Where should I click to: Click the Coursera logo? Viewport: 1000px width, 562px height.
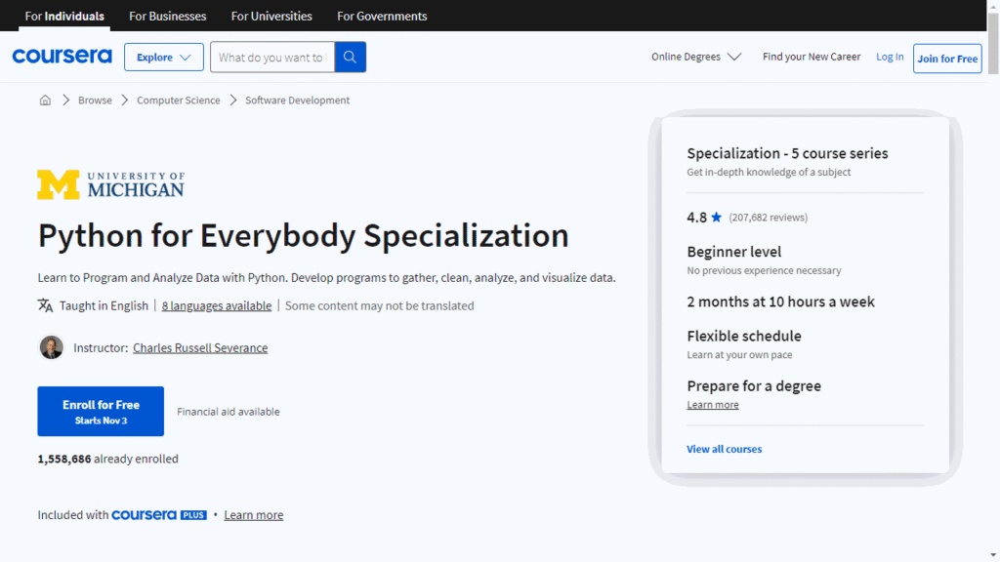tap(62, 57)
